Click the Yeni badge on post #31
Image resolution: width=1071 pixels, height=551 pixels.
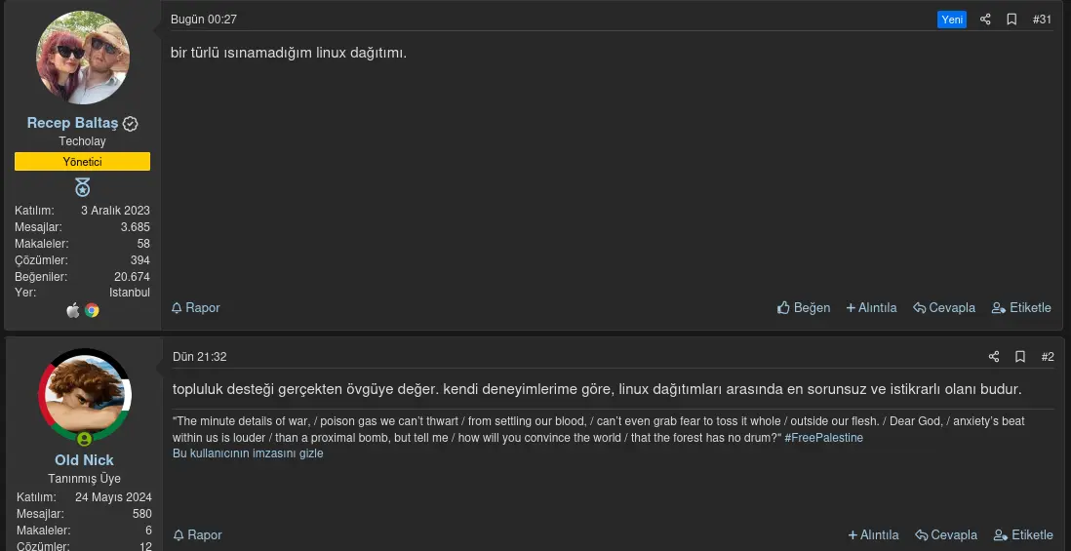coord(951,20)
